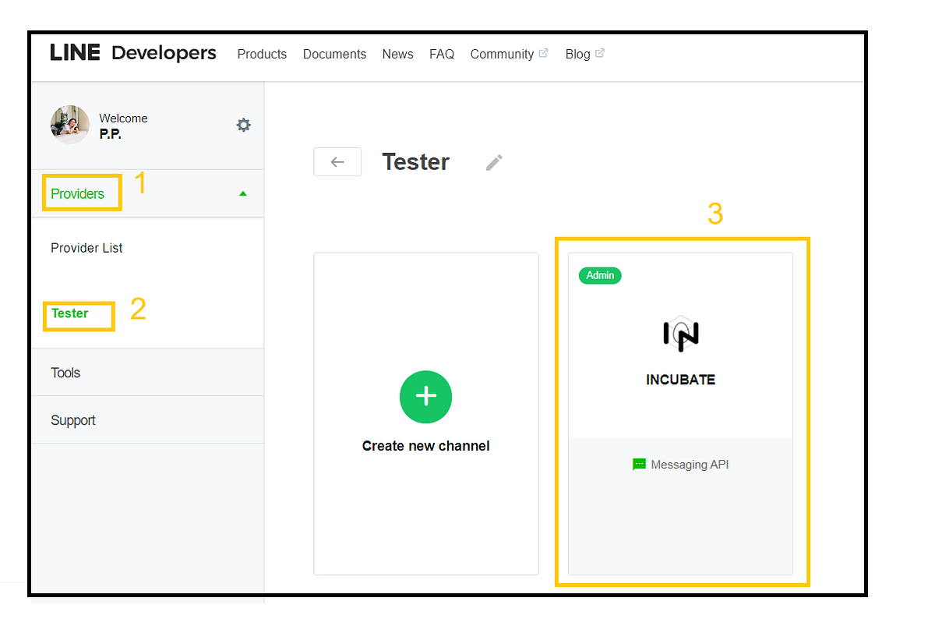Click the LINE Developers logo
The height and width of the screenshot is (626, 935).
click(132, 53)
